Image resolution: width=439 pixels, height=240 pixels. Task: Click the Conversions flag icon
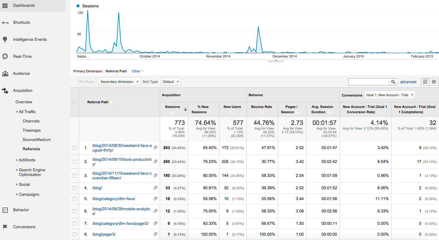click(x=5, y=227)
